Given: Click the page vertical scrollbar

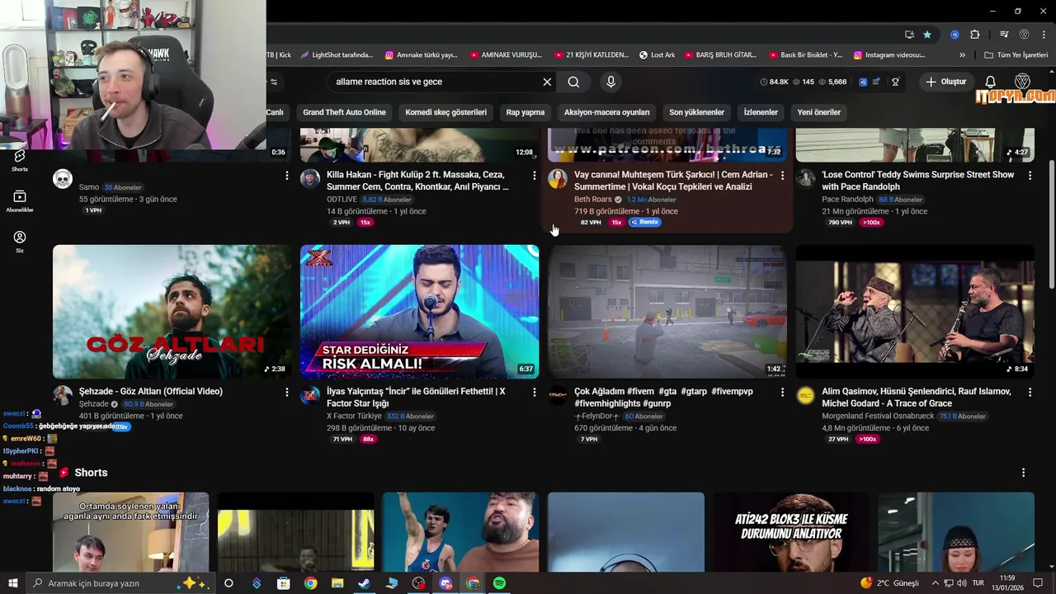Looking at the screenshot, I should [1050, 224].
